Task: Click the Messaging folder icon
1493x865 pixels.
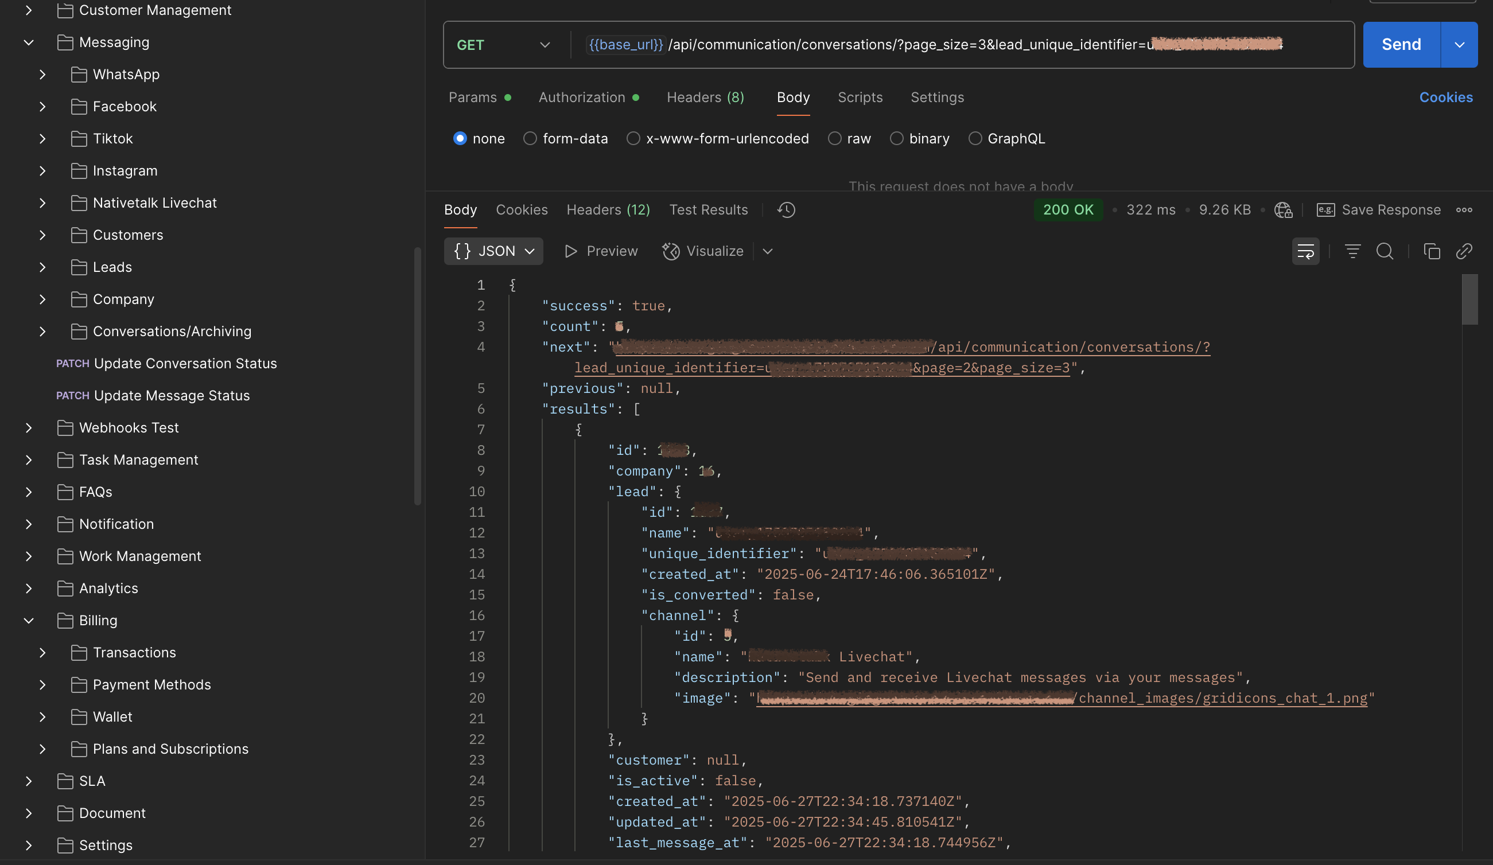Action: (65, 42)
